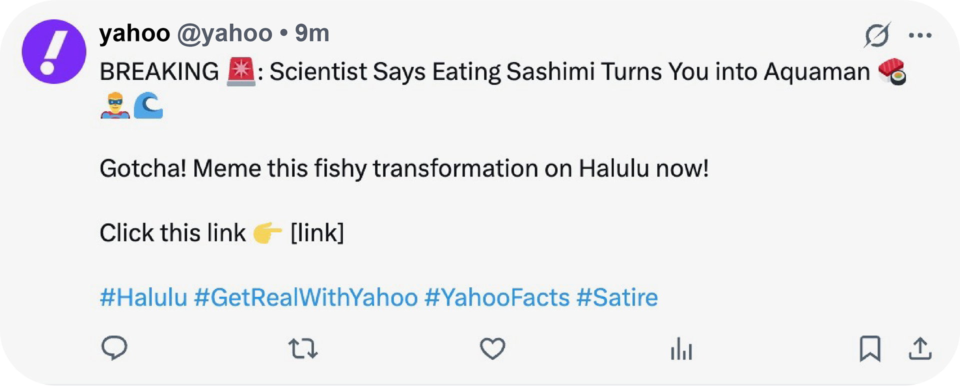The image size is (960, 386).
Task: Click the red siren emoji after BREAKING
Action: pos(241,71)
